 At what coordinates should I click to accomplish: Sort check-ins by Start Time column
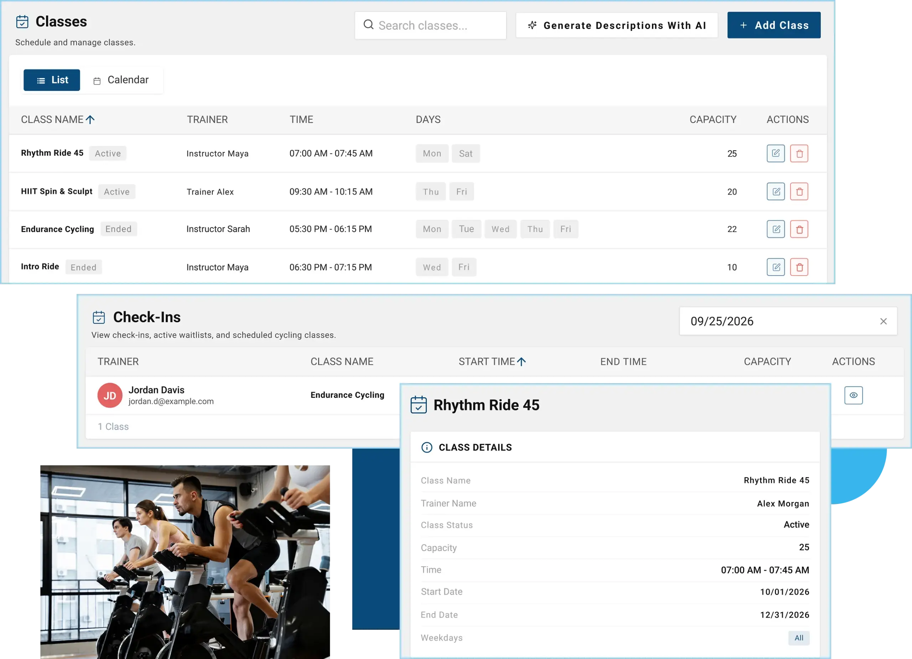[x=492, y=362]
